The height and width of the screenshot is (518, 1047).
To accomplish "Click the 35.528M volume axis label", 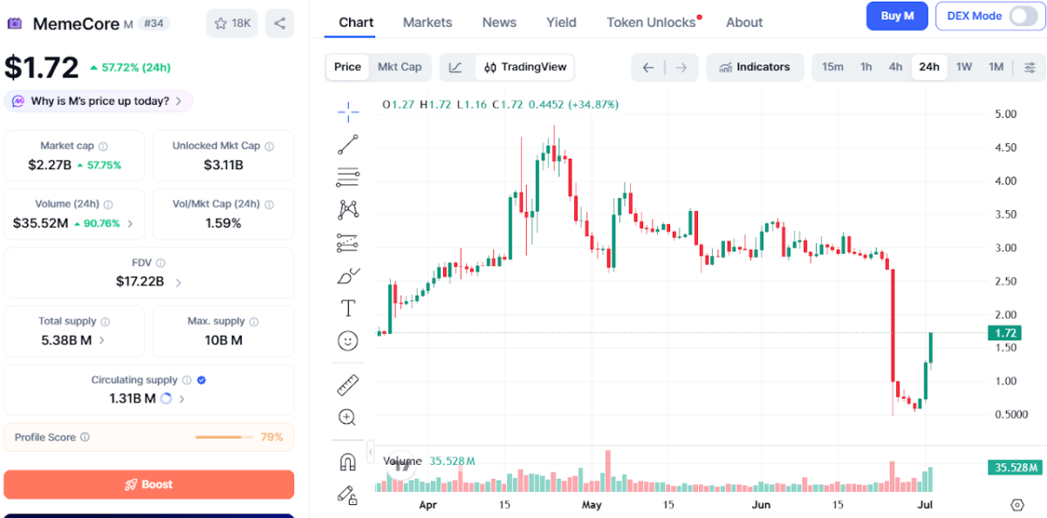I will [x=1015, y=468].
